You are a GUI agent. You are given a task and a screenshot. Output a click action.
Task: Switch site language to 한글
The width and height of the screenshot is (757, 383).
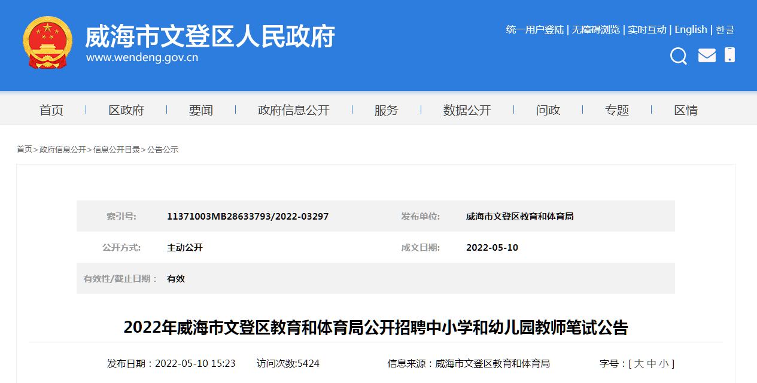pos(725,30)
